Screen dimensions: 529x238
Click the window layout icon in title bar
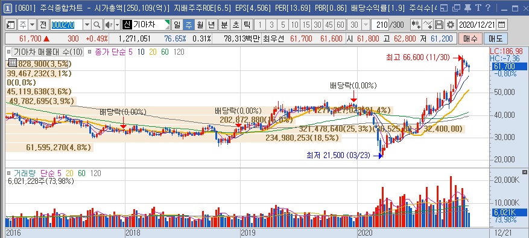tap(445, 8)
